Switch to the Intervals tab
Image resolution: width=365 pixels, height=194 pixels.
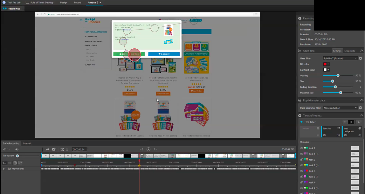(27, 143)
